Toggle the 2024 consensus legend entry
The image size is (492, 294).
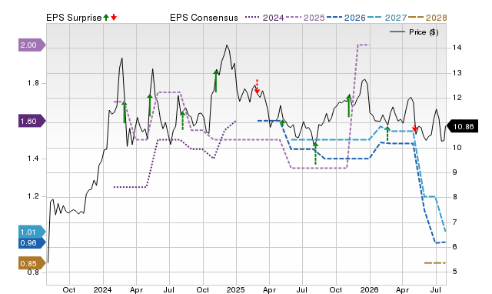(x=264, y=18)
